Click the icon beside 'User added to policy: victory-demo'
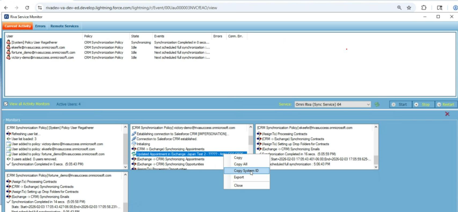This screenshot has height=212, width=458. 9,144
